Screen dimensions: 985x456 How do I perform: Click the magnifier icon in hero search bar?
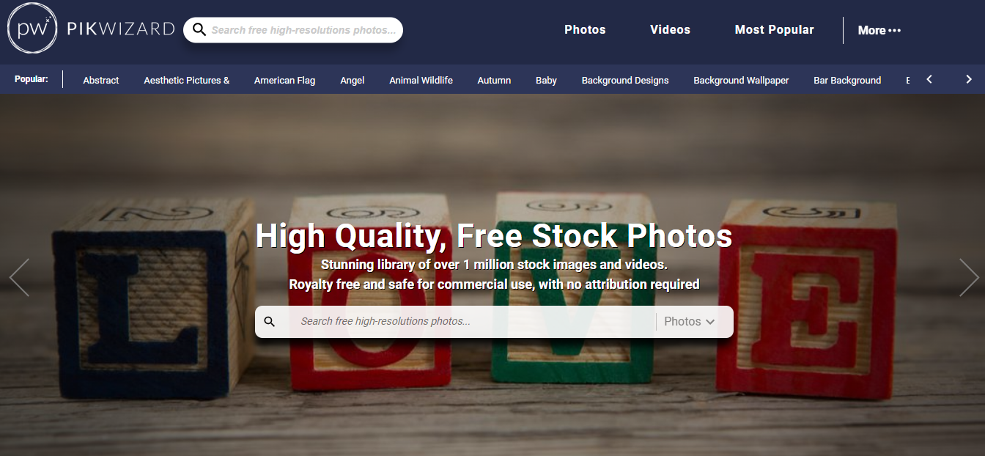[x=270, y=321]
